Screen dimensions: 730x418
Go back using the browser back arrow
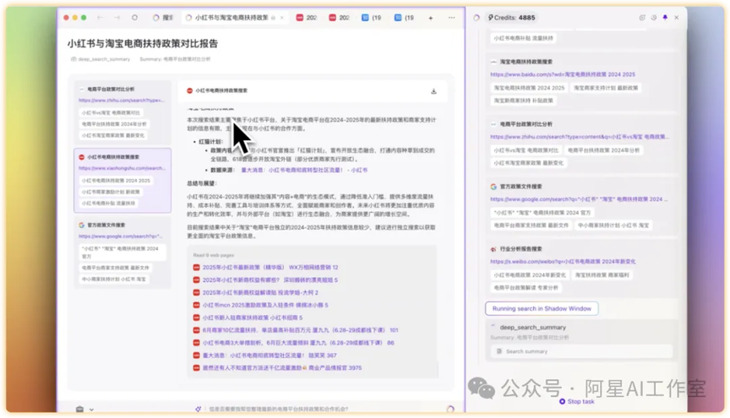100,18
